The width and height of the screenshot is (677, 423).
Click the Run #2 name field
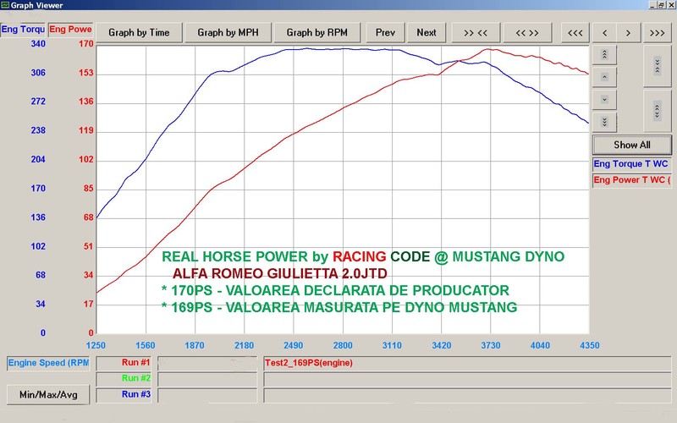point(468,379)
